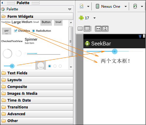Select the medium circular ProgressBar widget

tap(18, 54)
